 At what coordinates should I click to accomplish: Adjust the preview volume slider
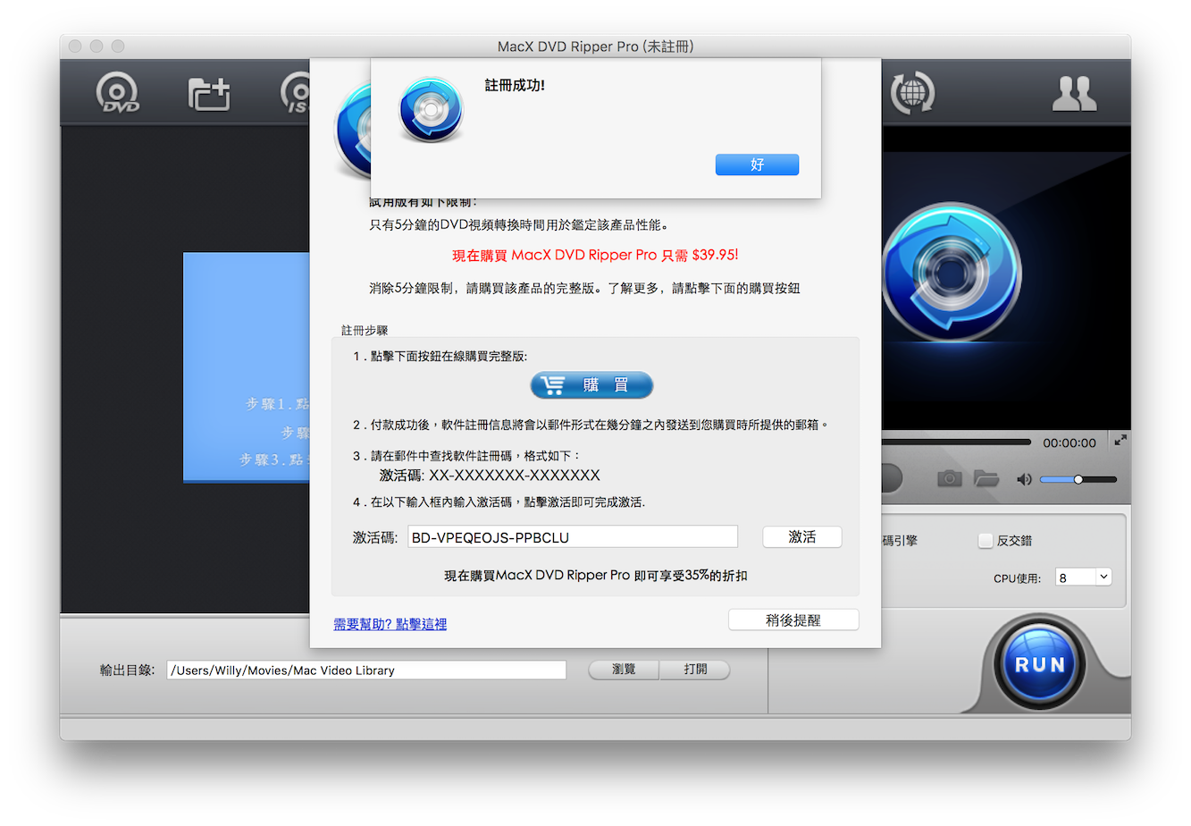coord(1078,479)
